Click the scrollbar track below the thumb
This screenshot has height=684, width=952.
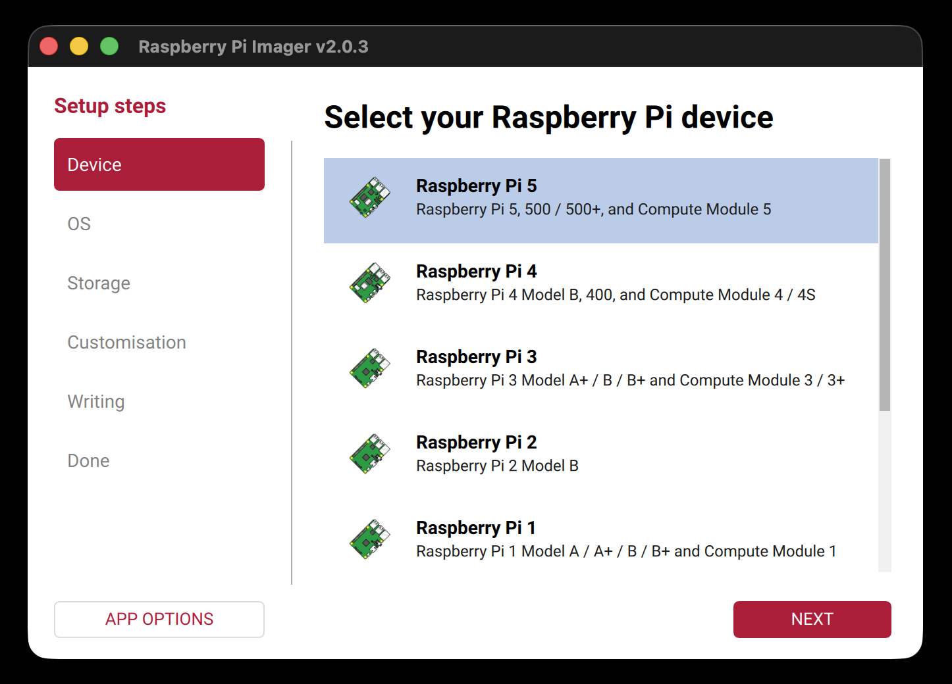885,492
